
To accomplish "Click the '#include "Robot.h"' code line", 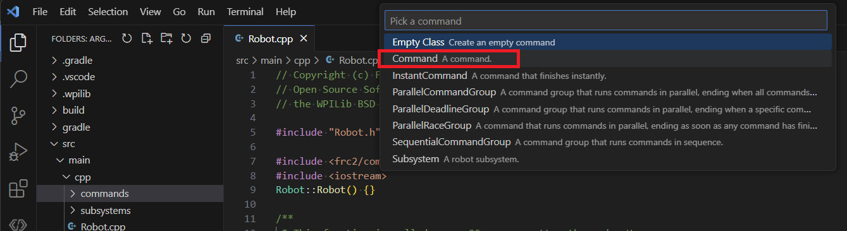I will click(x=328, y=133).
